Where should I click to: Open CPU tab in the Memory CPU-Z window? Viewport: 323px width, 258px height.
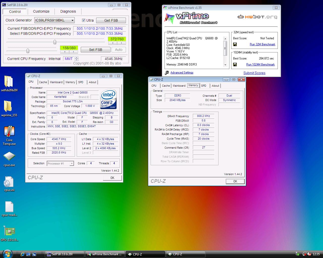pyautogui.click(x=154, y=86)
